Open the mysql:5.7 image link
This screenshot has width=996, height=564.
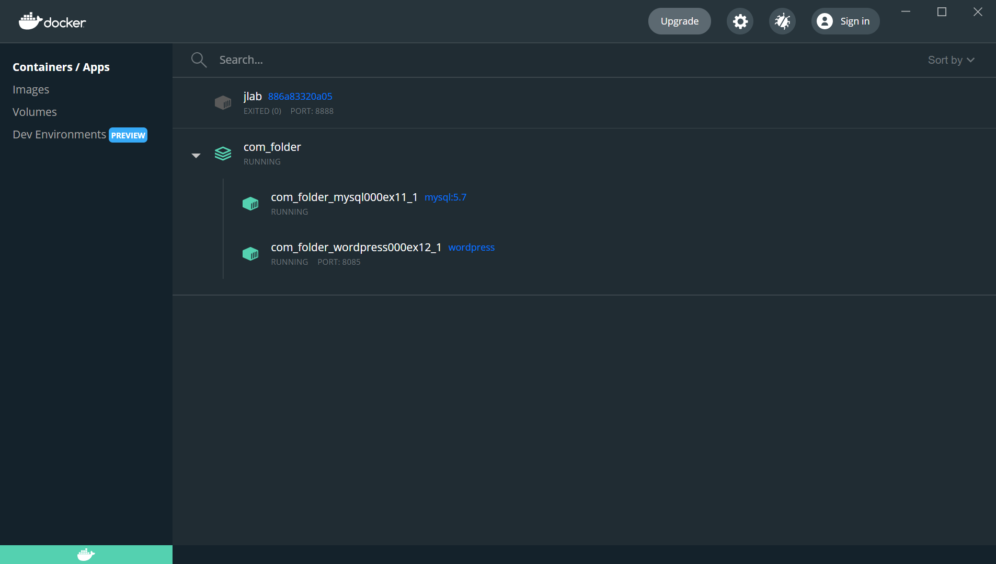click(x=445, y=197)
